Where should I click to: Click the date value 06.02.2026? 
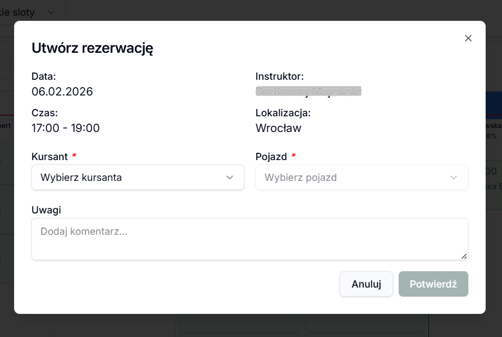62,92
